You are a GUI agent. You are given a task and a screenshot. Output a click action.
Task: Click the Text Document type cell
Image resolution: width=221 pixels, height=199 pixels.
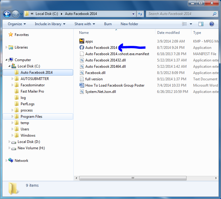point(205,79)
